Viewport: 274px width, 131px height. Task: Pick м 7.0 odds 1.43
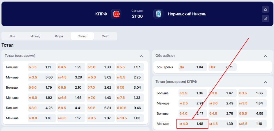tap(101, 98)
